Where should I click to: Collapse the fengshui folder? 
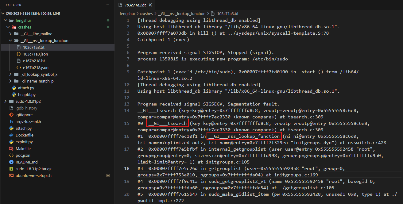point(5,20)
